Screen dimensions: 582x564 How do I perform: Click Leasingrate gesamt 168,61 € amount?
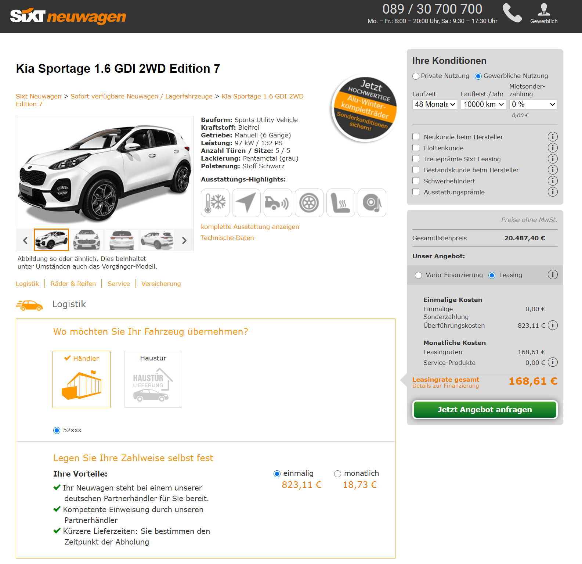point(533,381)
